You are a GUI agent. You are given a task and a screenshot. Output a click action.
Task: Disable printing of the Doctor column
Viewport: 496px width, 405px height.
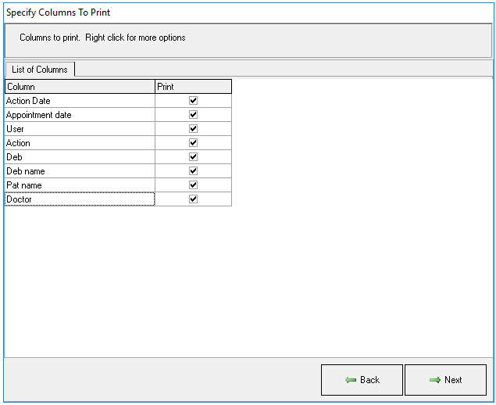[x=194, y=199]
